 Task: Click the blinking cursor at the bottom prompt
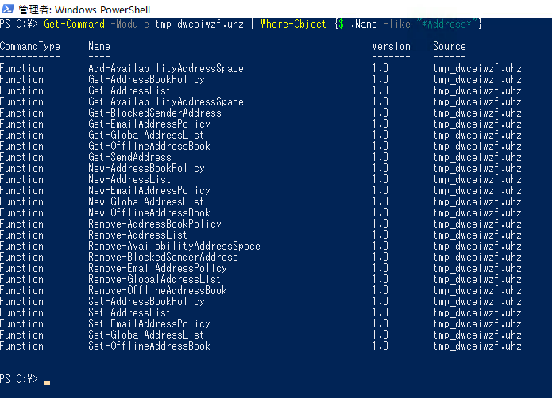tap(47, 381)
